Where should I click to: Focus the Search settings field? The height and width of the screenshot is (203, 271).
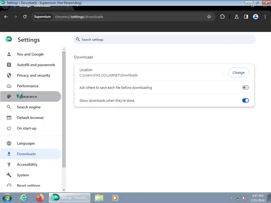pyautogui.click(x=164, y=40)
